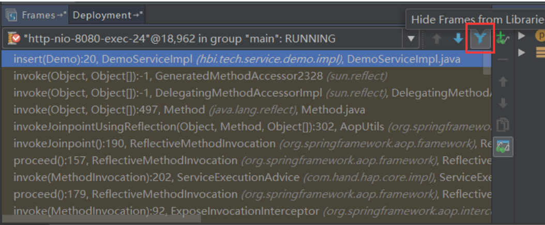The height and width of the screenshot is (225, 545).
Task: Add a new watch with green plus icon
Action: [x=502, y=38]
